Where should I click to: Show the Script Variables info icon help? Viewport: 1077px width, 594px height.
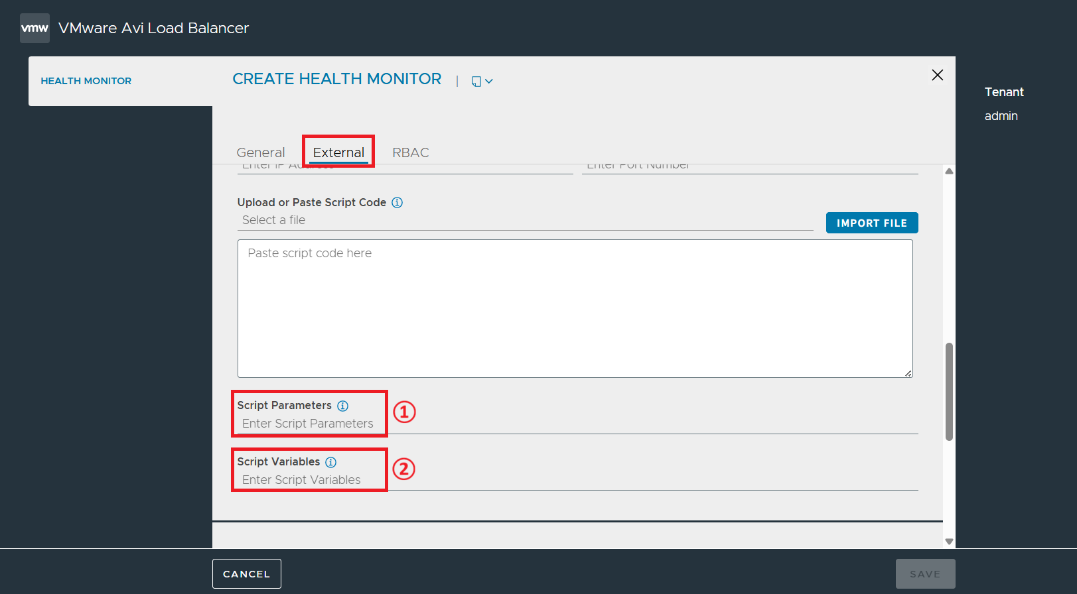pyautogui.click(x=330, y=462)
